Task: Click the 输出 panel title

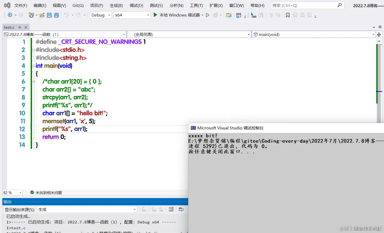Action: coord(7,202)
